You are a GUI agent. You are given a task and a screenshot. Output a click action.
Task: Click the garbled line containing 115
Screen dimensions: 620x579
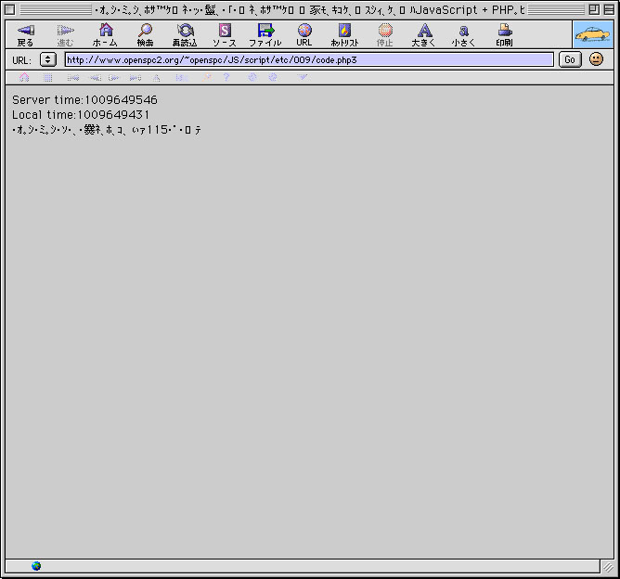pyautogui.click(x=107, y=130)
